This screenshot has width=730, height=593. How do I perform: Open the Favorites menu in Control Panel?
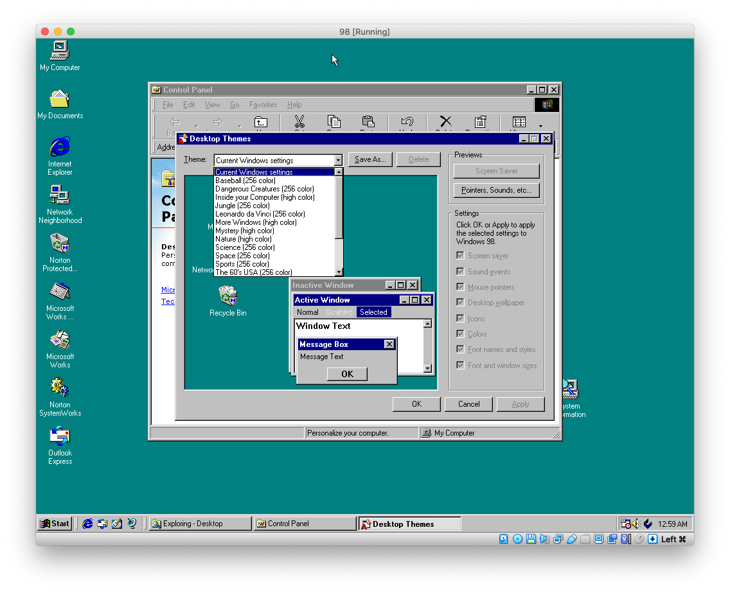click(x=263, y=105)
